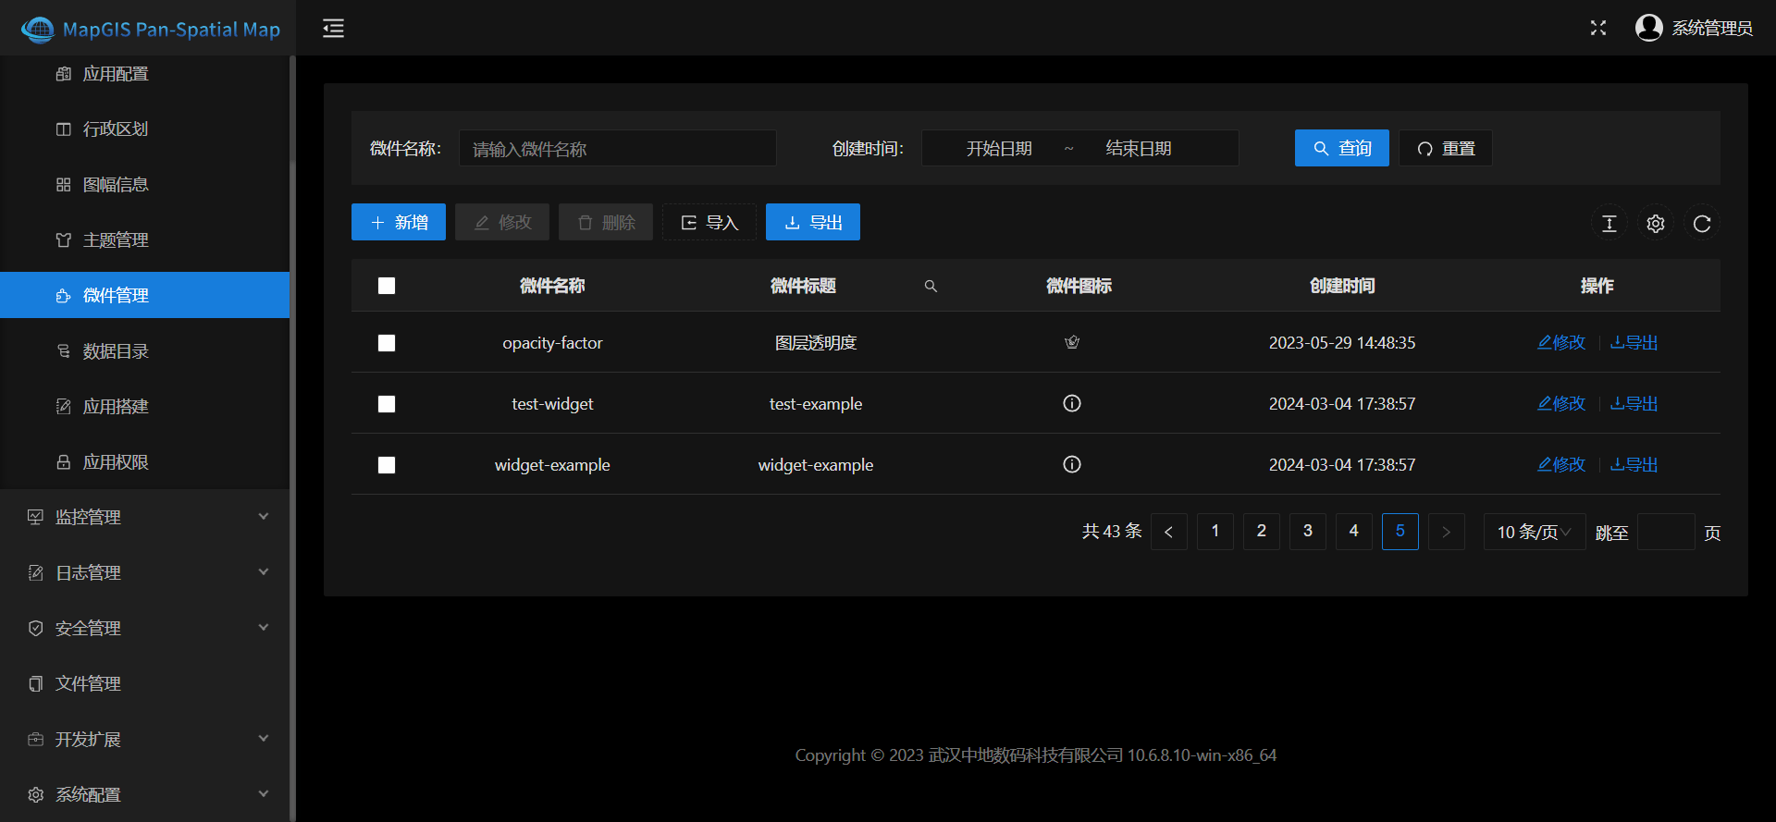Select all rows via header checkbox
Image resolution: width=1776 pixels, height=822 pixels.
click(387, 286)
